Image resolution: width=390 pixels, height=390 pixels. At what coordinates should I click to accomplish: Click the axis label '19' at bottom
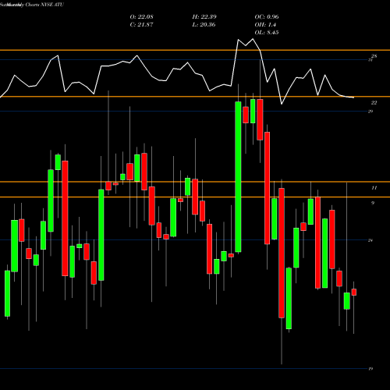tap(370, 369)
